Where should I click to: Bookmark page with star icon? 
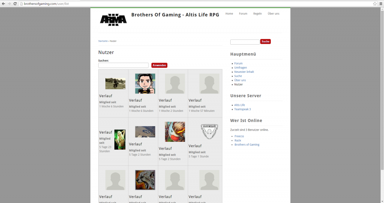click(375, 3)
